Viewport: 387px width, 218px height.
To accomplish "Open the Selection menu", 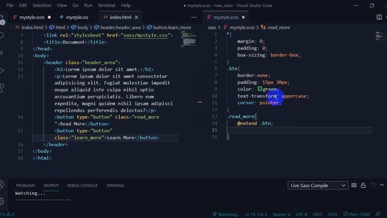I will [x=42, y=5].
